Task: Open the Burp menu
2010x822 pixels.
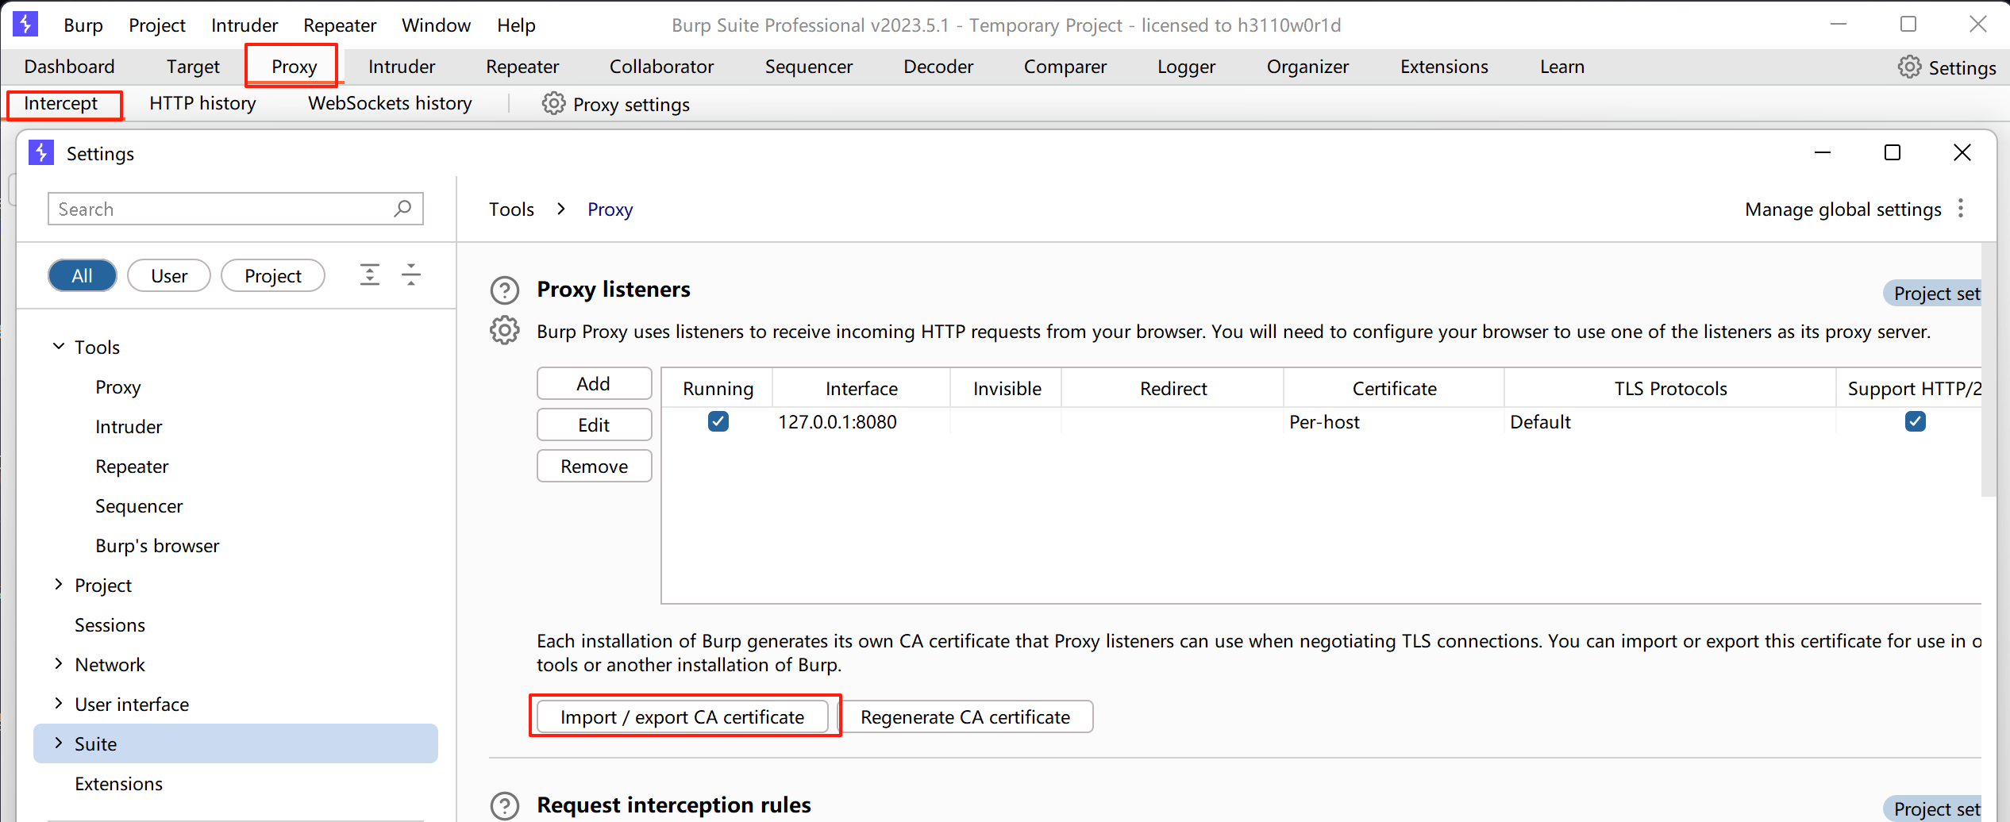Action: point(83,25)
